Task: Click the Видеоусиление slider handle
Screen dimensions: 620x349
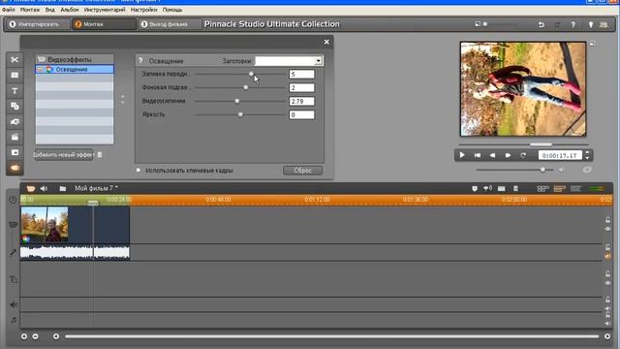Action: pyautogui.click(x=236, y=101)
